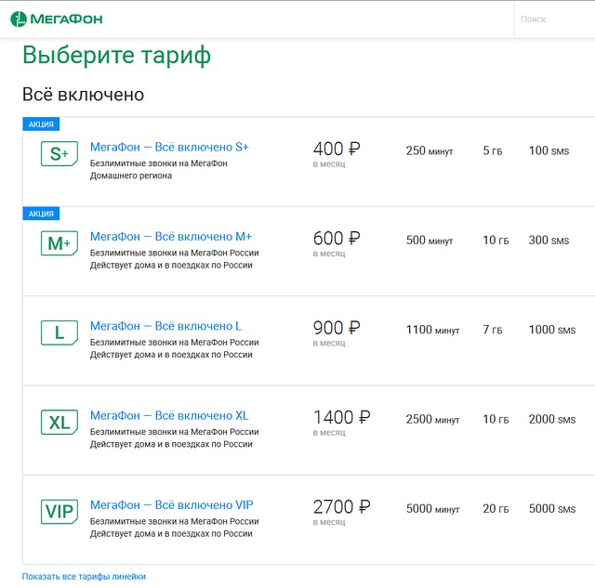This screenshot has width=595, height=587.
Task: Click the 1400 ₽ price
Action: click(342, 417)
